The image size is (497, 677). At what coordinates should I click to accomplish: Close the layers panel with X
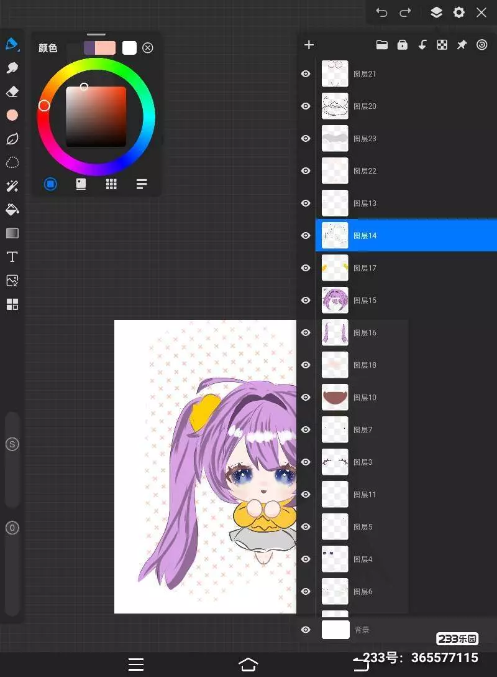point(481,12)
